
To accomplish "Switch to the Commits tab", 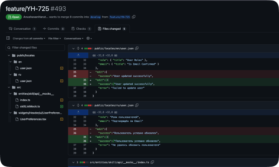I will click(x=54, y=29).
